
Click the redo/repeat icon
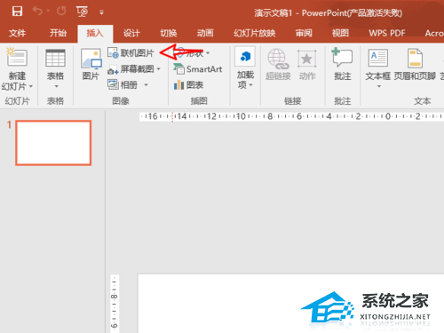pyautogui.click(x=61, y=12)
